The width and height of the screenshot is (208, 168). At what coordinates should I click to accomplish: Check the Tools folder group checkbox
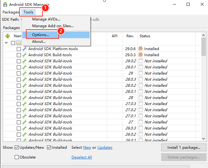pyautogui.click(x=13, y=43)
